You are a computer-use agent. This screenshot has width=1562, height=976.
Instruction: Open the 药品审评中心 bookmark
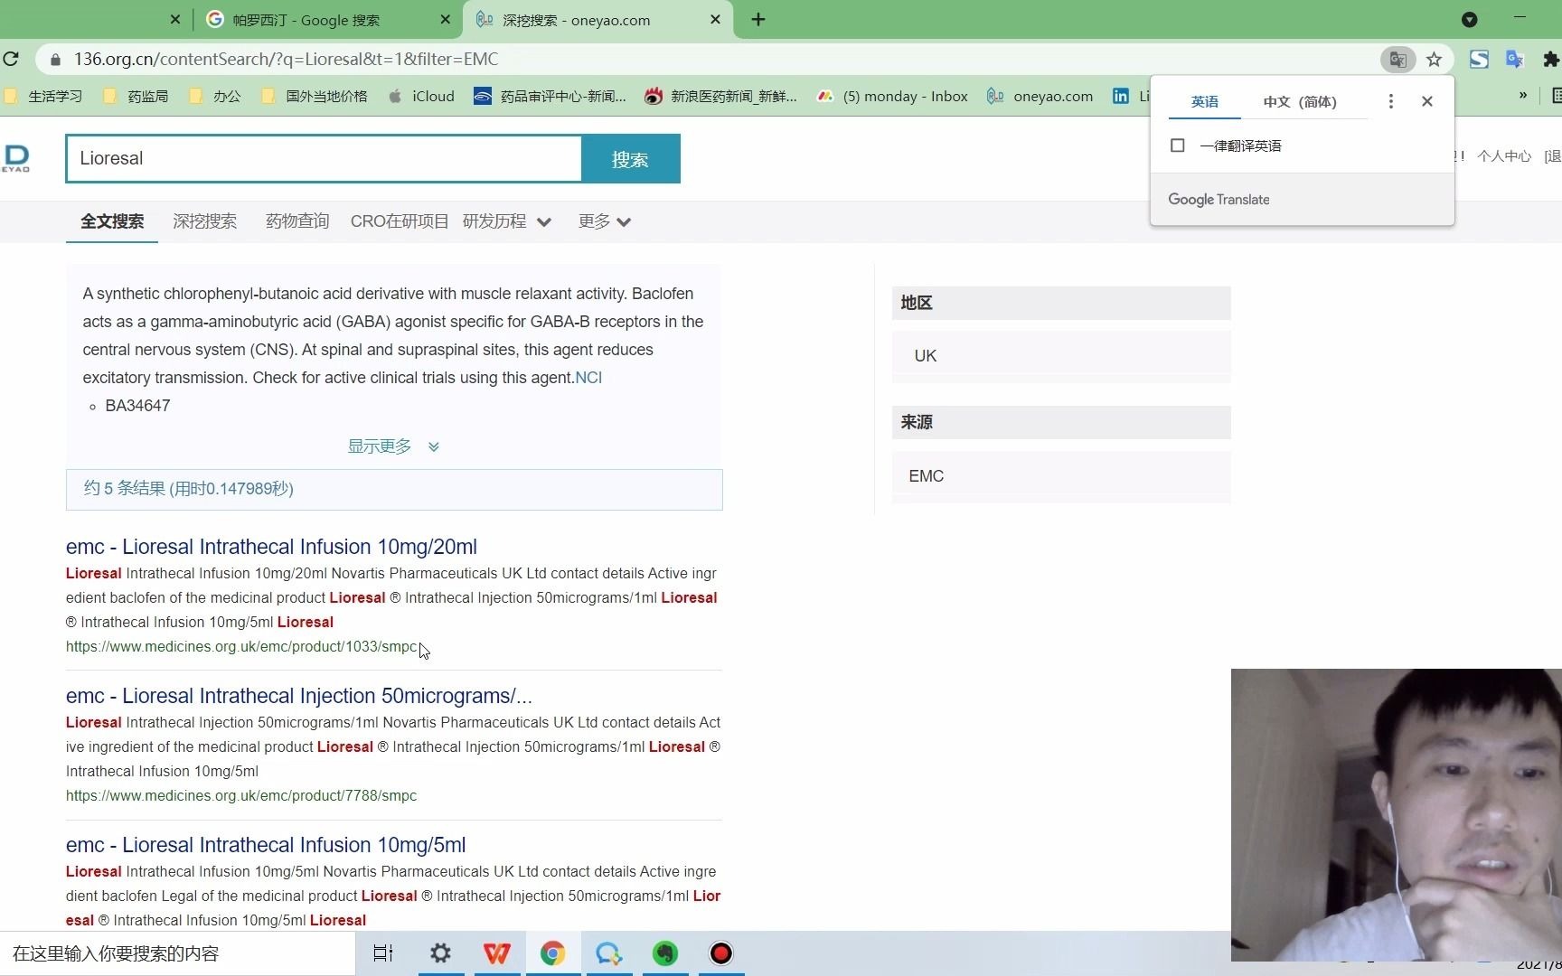point(550,97)
